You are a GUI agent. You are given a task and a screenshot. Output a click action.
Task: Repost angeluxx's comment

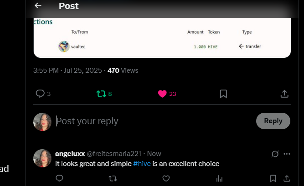[x=113, y=178]
